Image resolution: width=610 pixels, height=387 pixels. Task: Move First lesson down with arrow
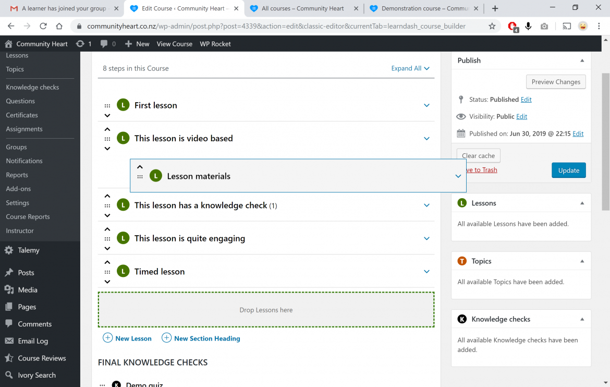pyautogui.click(x=107, y=116)
